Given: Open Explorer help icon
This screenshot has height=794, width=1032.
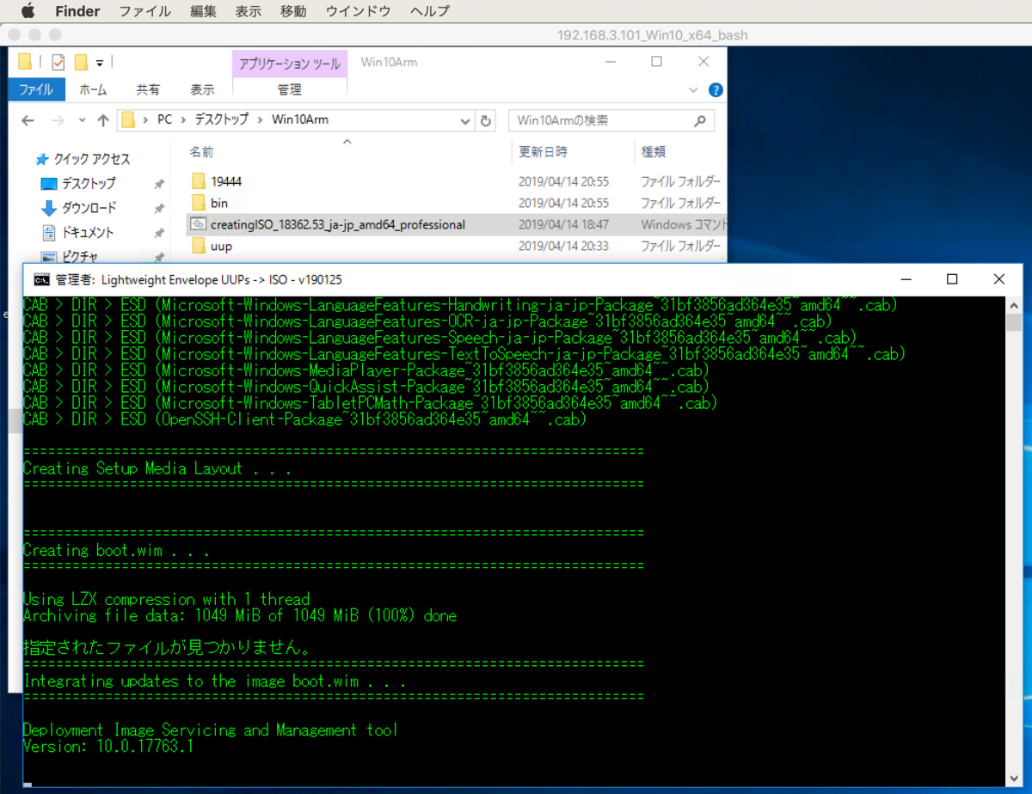Looking at the screenshot, I should click(x=716, y=89).
